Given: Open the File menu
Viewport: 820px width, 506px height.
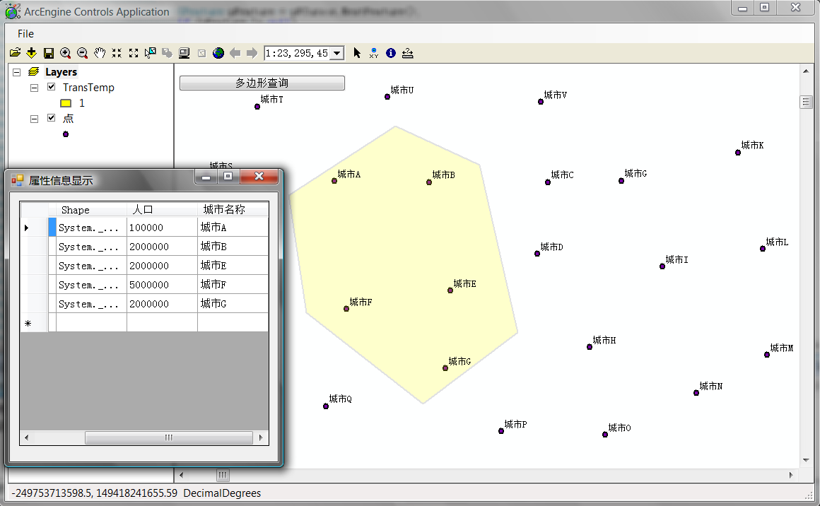Looking at the screenshot, I should pyautogui.click(x=25, y=34).
